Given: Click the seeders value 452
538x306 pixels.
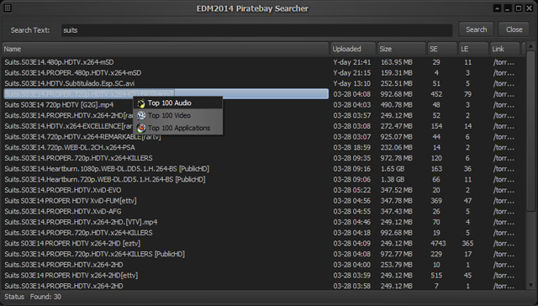Looking at the screenshot, I should pos(436,94).
